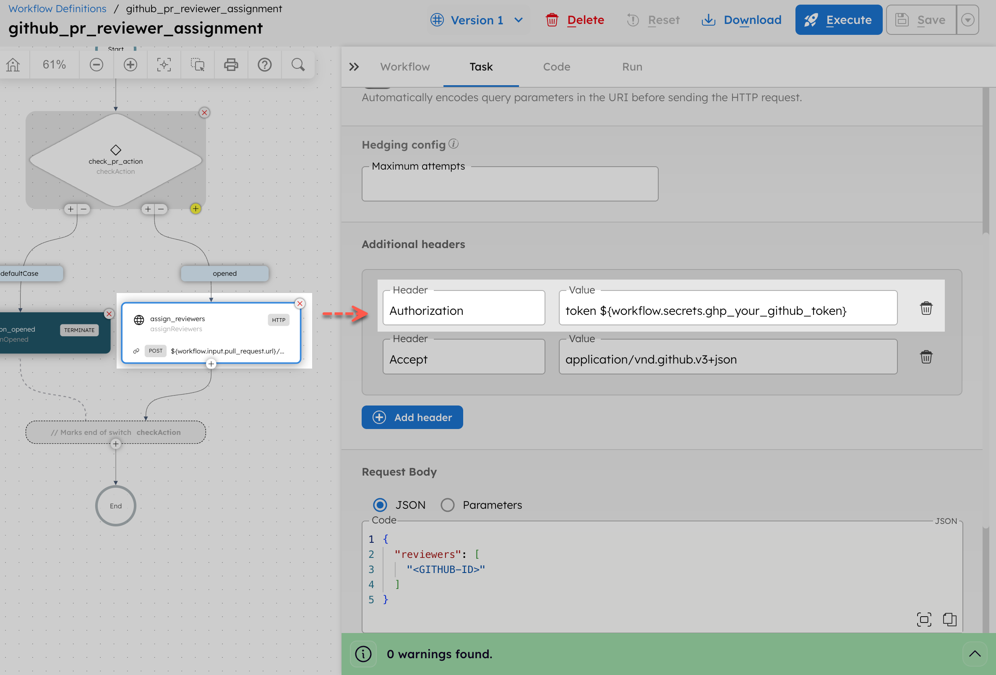
Task: Switch to the Code tab
Action: pyautogui.click(x=557, y=67)
